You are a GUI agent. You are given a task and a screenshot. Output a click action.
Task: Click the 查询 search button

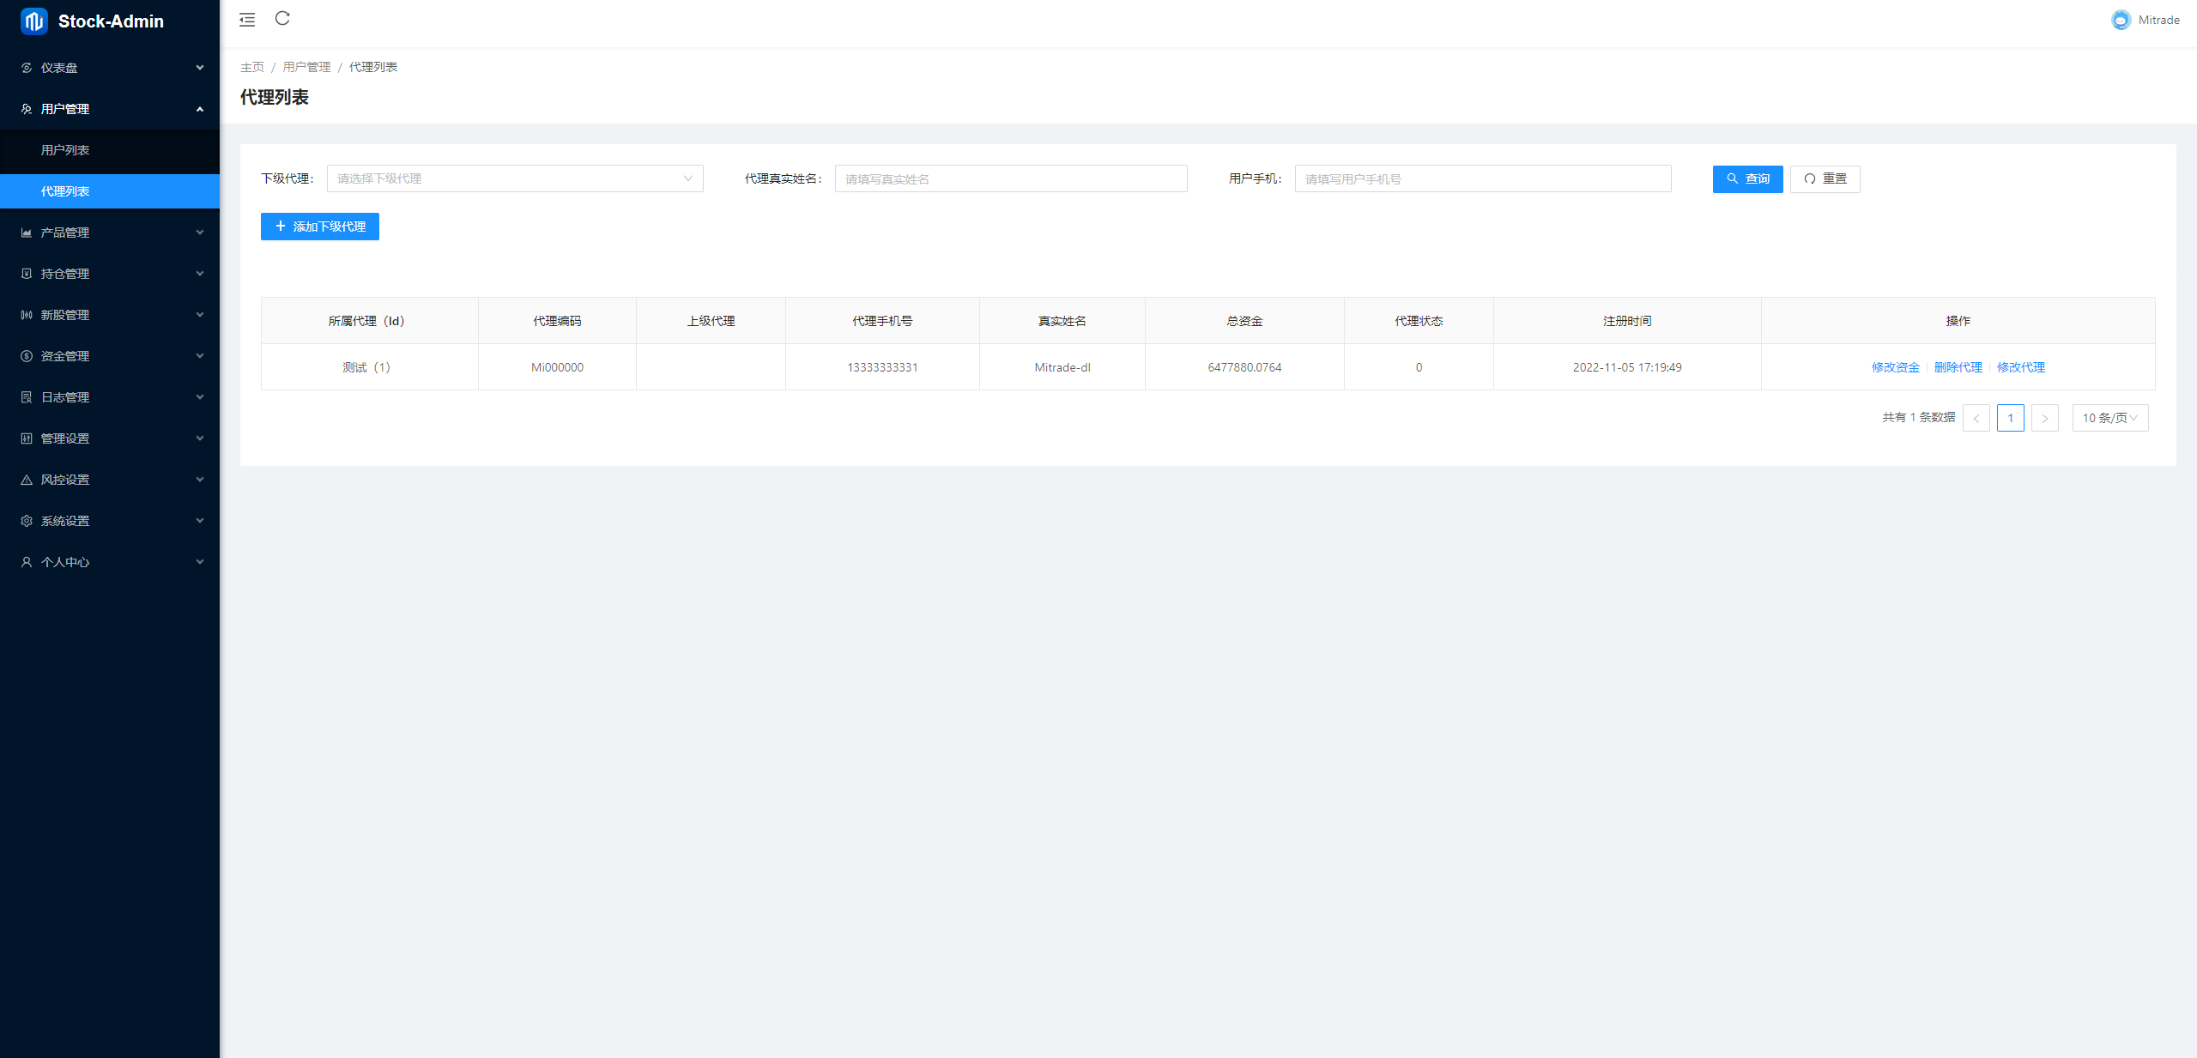[1747, 178]
